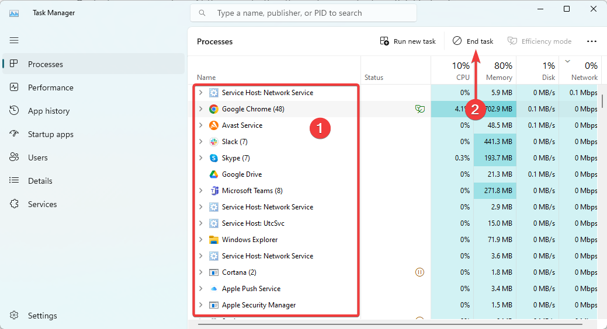Image resolution: width=607 pixels, height=329 pixels.
Task: Select the 271.8 MB memory cell for Teams
Action: point(495,191)
